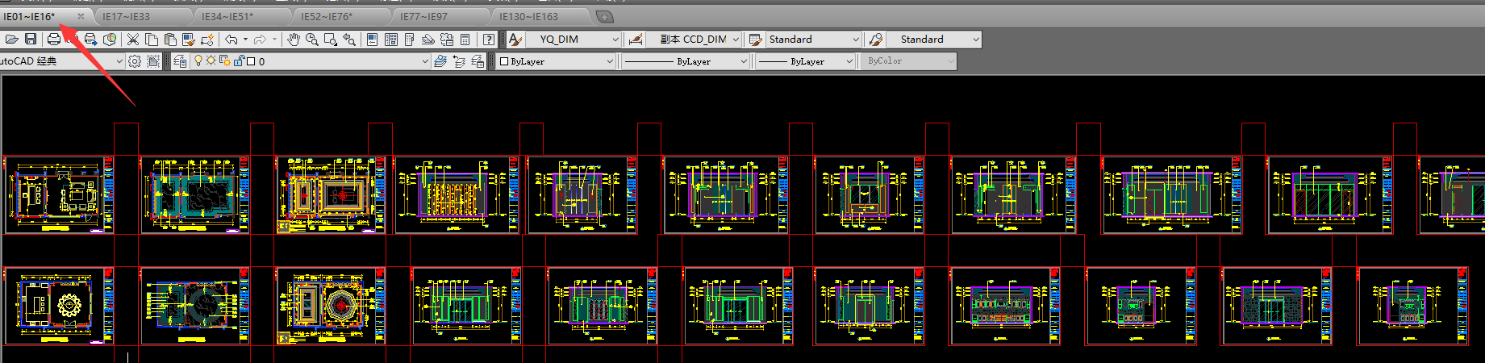Open the Multileader Style manager icon

(x=874, y=39)
